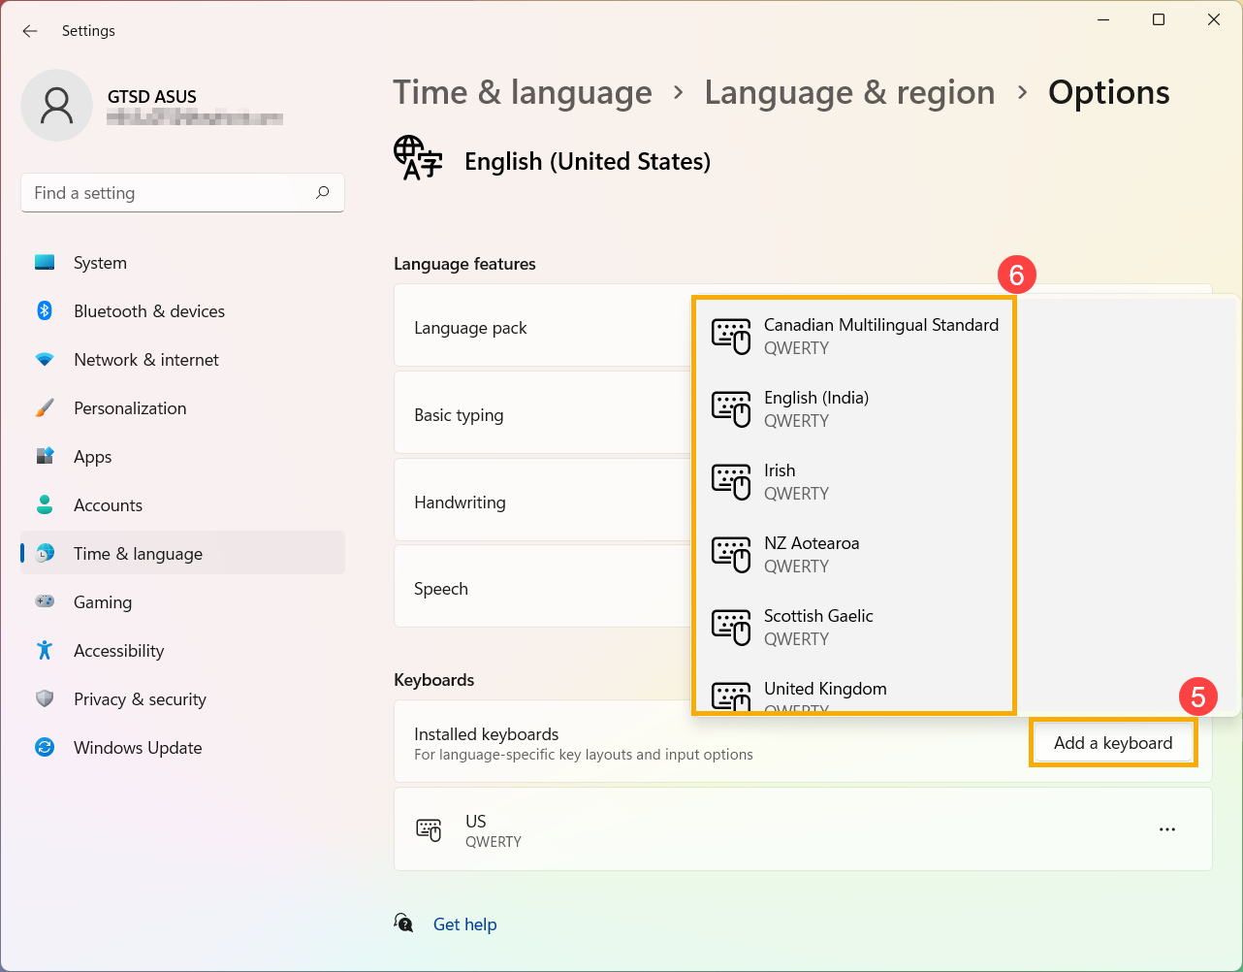The image size is (1243, 972).
Task: Go to Network & internet settings
Action: pos(145,360)
